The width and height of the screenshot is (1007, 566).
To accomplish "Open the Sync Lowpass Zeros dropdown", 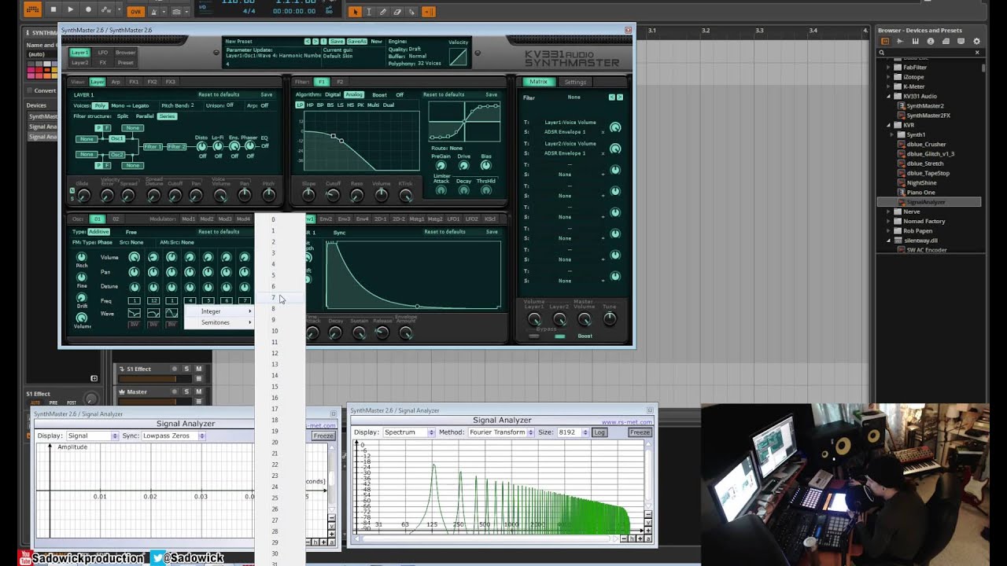I will click(173, 436).
